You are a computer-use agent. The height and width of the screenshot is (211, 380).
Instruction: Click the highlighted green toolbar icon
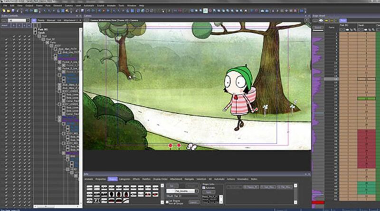click(x=205, y=11)
